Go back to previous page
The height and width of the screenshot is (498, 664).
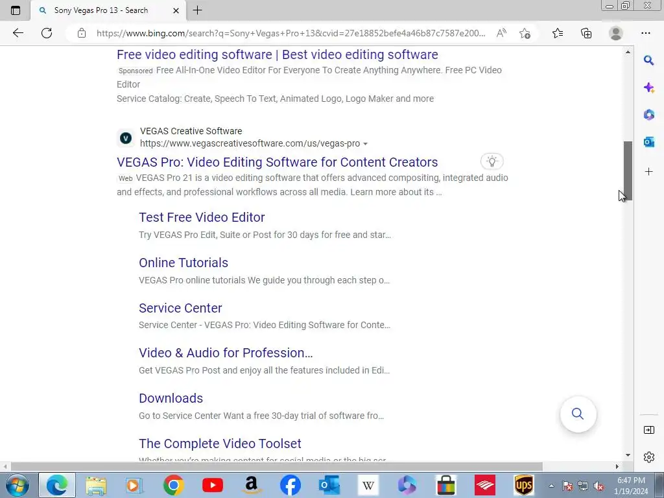pos(18,33)
